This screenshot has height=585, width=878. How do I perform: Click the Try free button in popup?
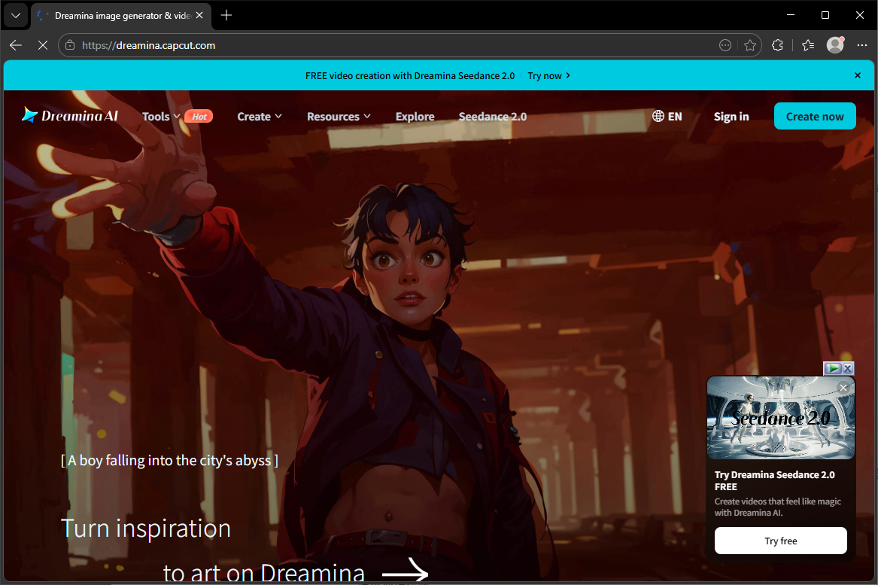780,541
